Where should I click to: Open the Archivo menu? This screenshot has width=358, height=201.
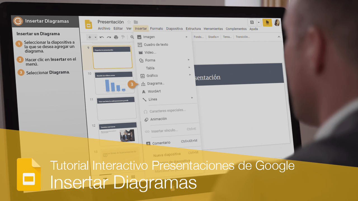pos(104,28)
